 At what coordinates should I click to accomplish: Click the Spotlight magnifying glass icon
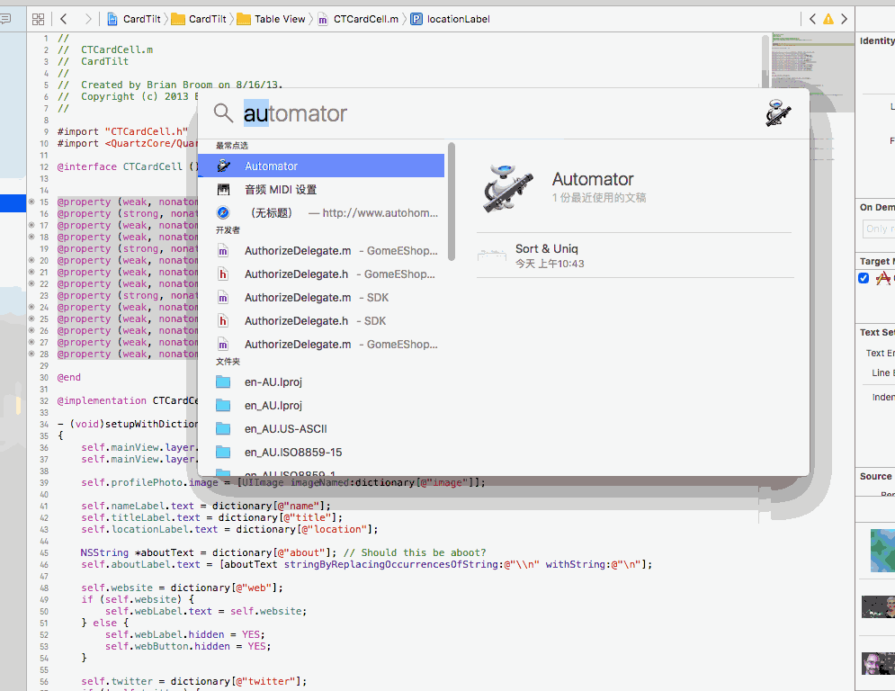[223, 113]
